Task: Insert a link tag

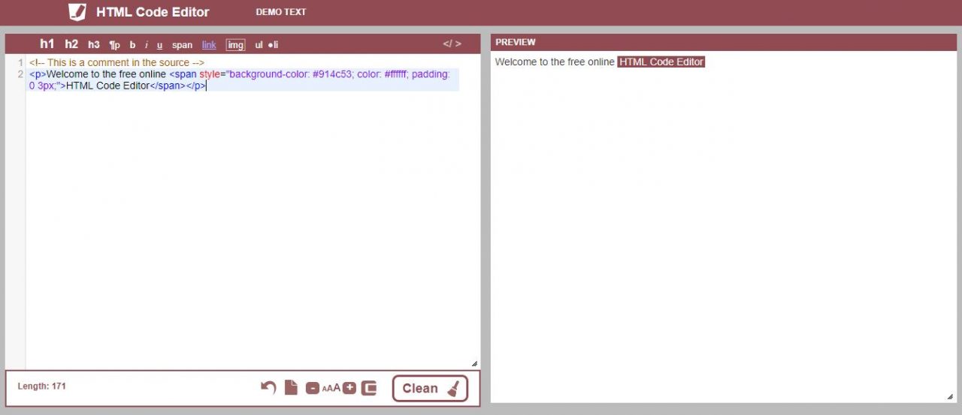Action: tap(209, 45)
